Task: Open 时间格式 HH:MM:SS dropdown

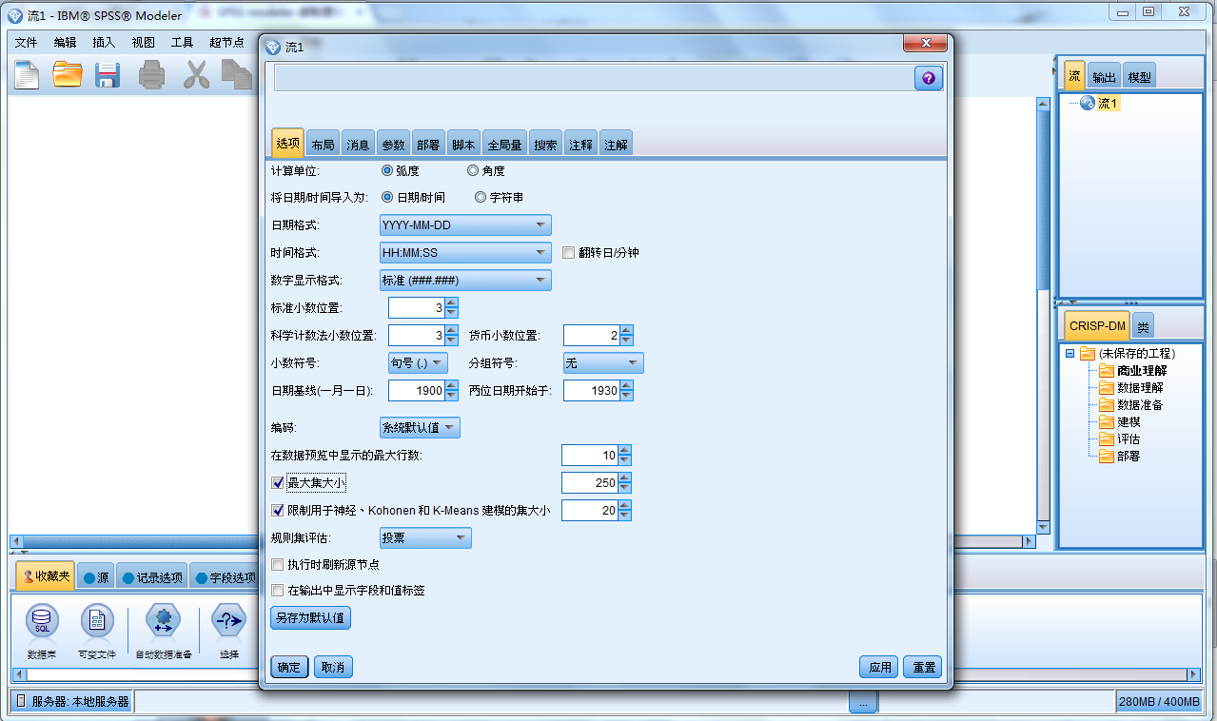Action: (465, 253)
